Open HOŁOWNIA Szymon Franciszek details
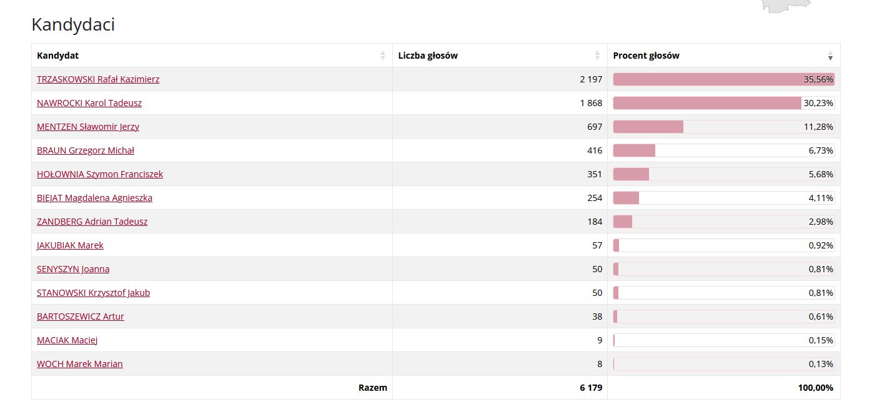 click(100, 174)
